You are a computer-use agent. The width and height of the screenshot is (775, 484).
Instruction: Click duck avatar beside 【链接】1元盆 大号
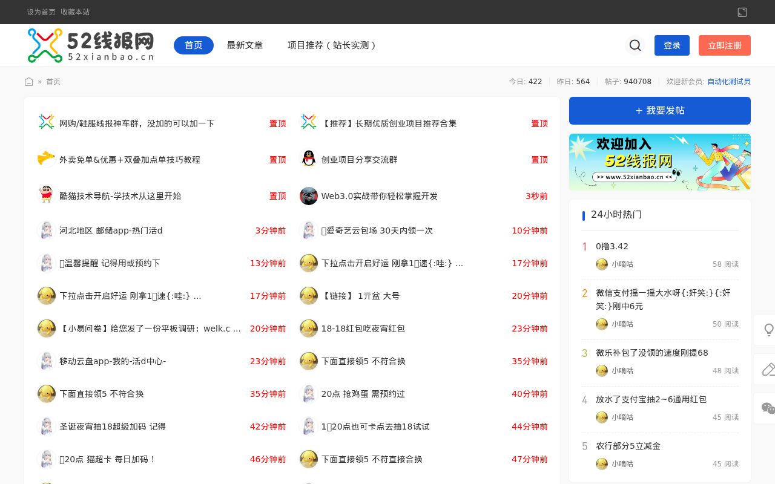[308, 295]
